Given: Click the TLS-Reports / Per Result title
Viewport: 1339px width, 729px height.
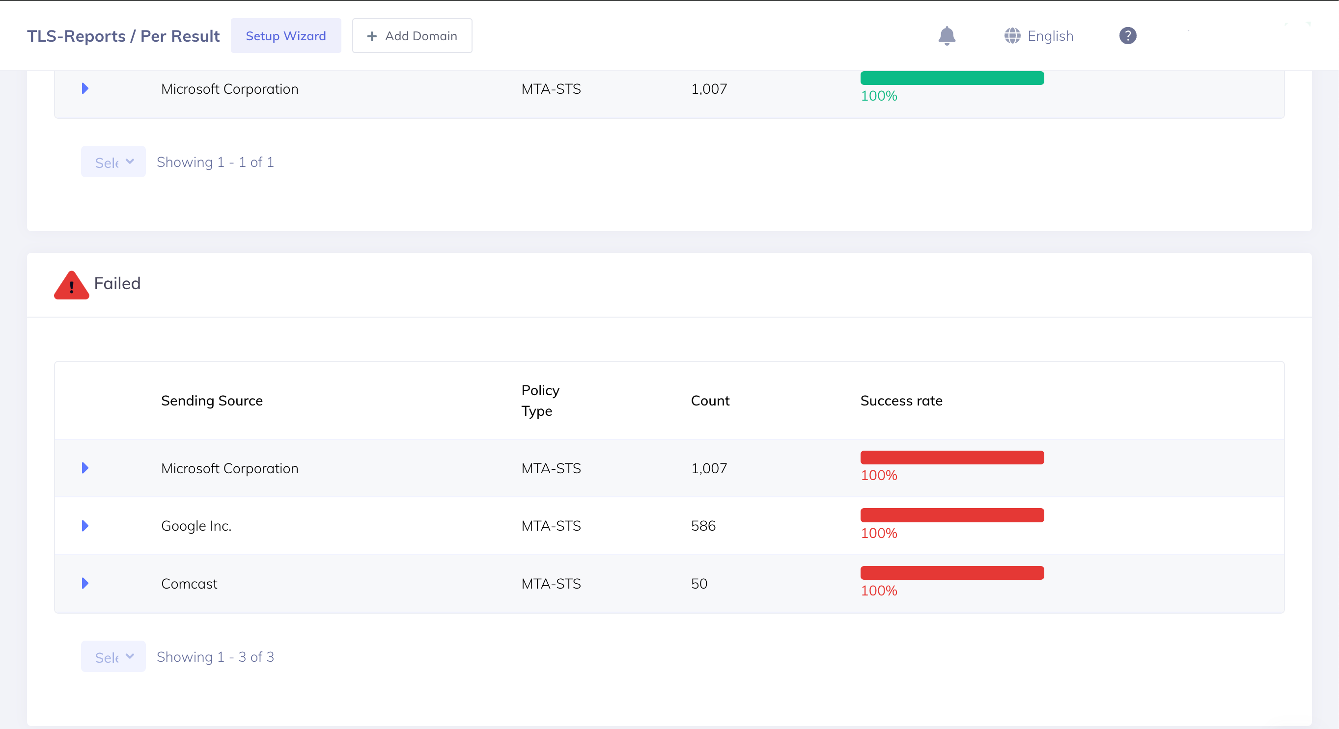Looking at the screenshot, I should pos(123,36).
